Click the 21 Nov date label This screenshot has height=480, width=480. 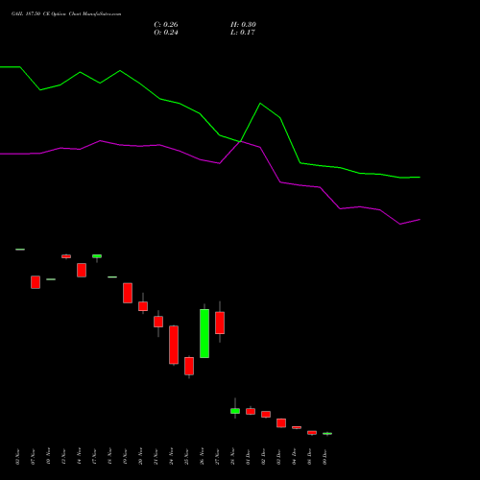click(x=156, y=456)
